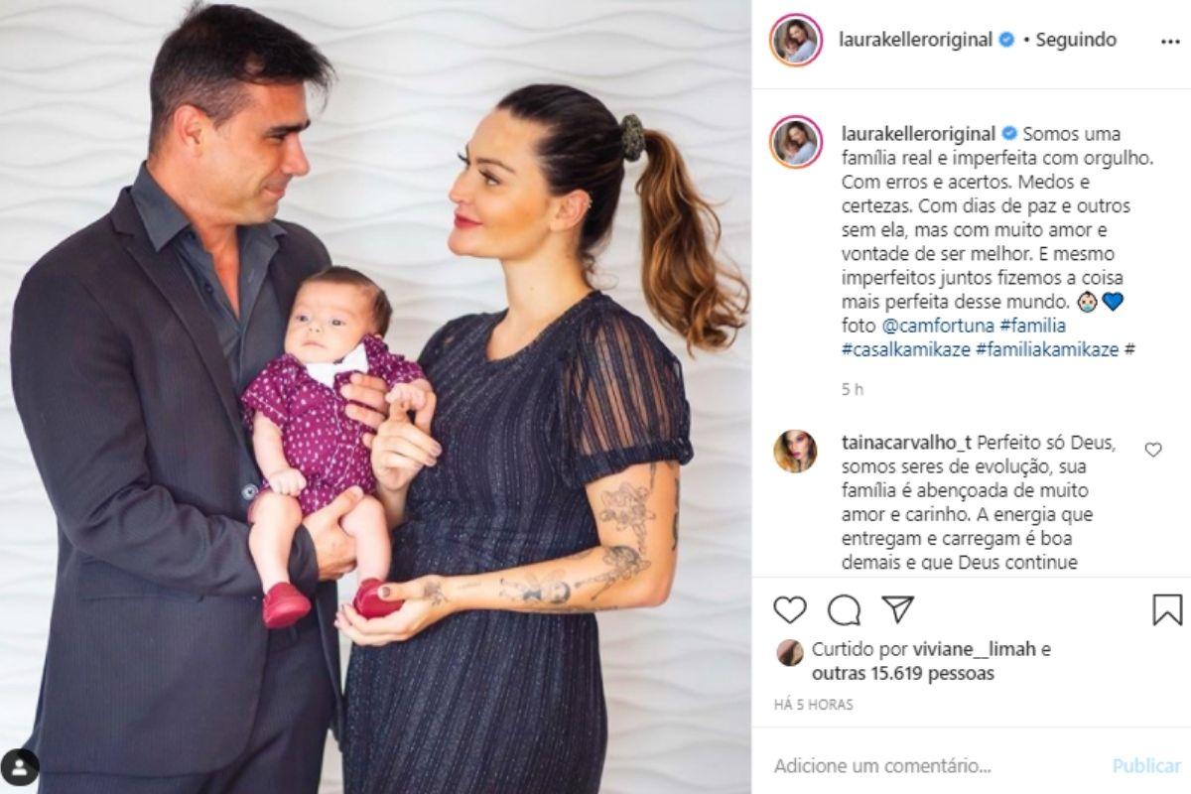
Task: Like the post with the heart icon
Action: click(790, 609)
